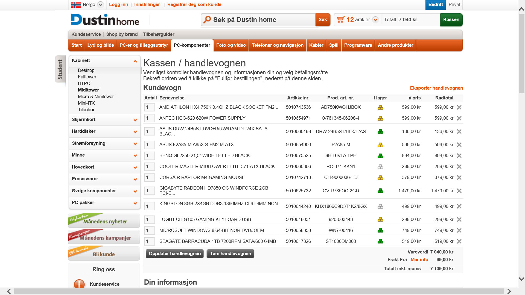
Task: Expand the PC-pakker category
Action: (135, 203)
